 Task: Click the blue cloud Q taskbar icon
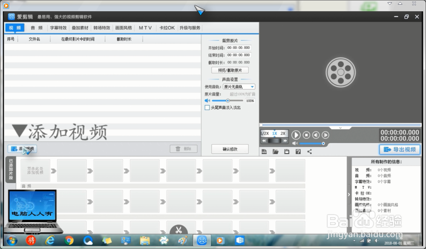88,241
